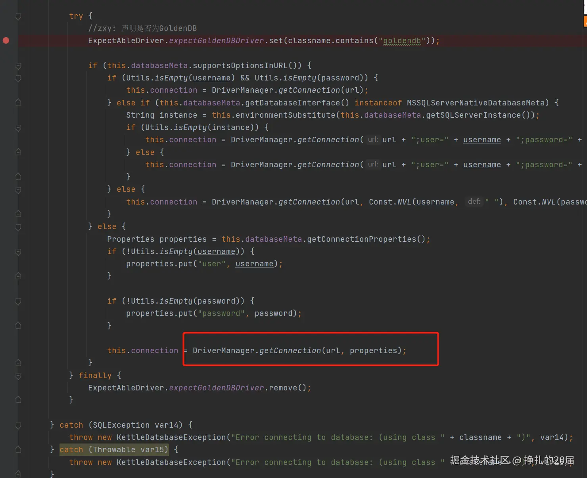The image size is (587, 478).
Task: Remove the red breakpoint on ExpectAbleDriver line
Action: [6, 40]
